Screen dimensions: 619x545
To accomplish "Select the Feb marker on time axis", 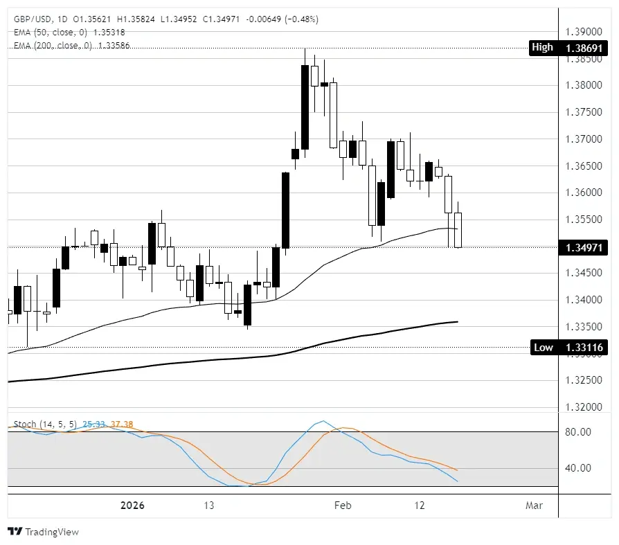I will tap(343, 506).
